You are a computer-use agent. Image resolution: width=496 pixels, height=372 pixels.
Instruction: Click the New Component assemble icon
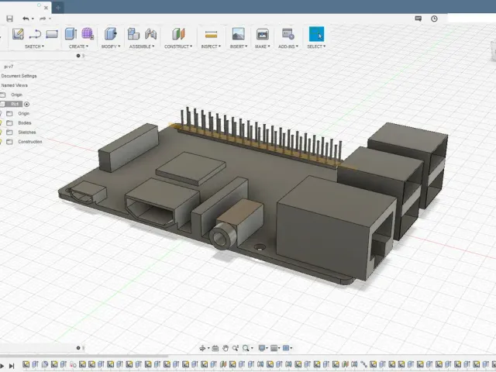tap(133, 34)
